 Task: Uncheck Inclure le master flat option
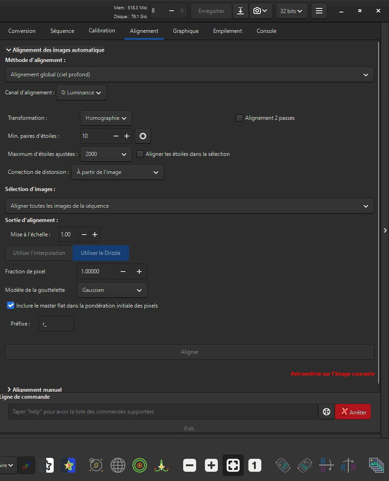[11, 306]
